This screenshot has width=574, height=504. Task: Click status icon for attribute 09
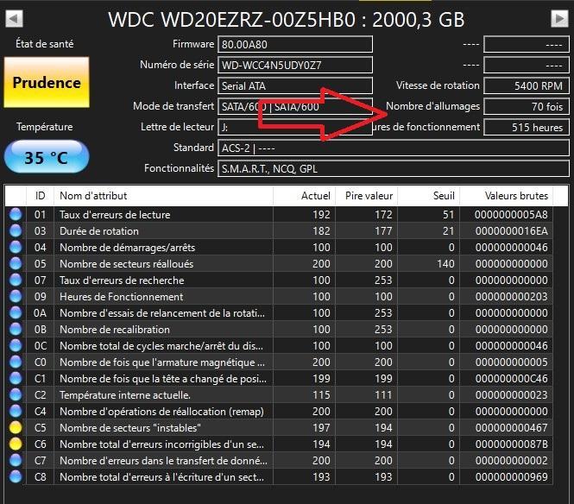click(x=16, y=297)
